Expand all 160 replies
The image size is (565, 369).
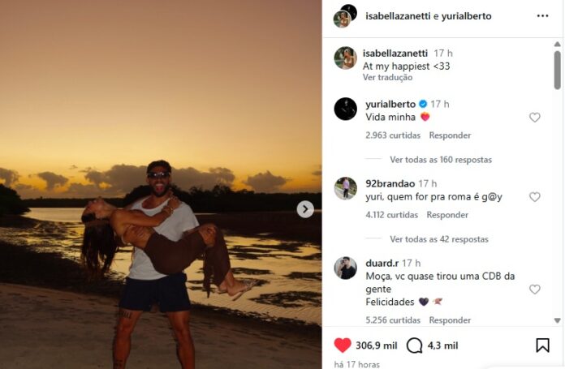tap(440, 160)
